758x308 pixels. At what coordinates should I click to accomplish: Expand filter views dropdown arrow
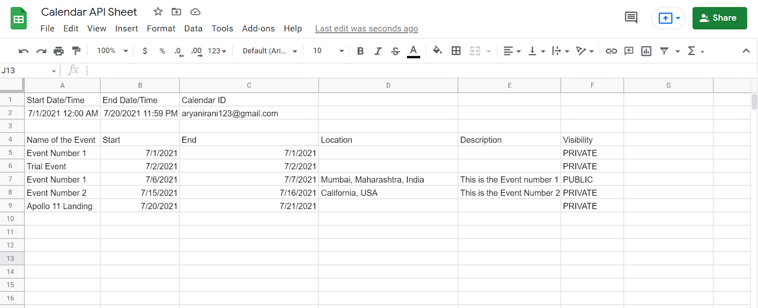[x=677, y=51]
